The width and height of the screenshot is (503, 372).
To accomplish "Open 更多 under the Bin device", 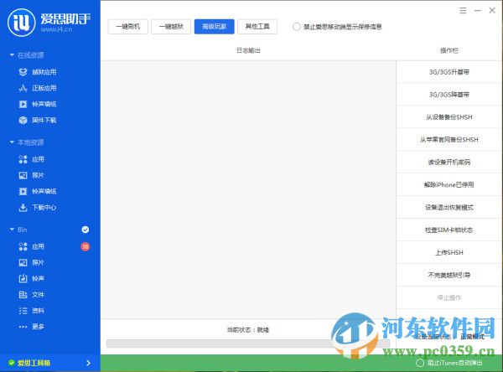I will click(32, 327).
